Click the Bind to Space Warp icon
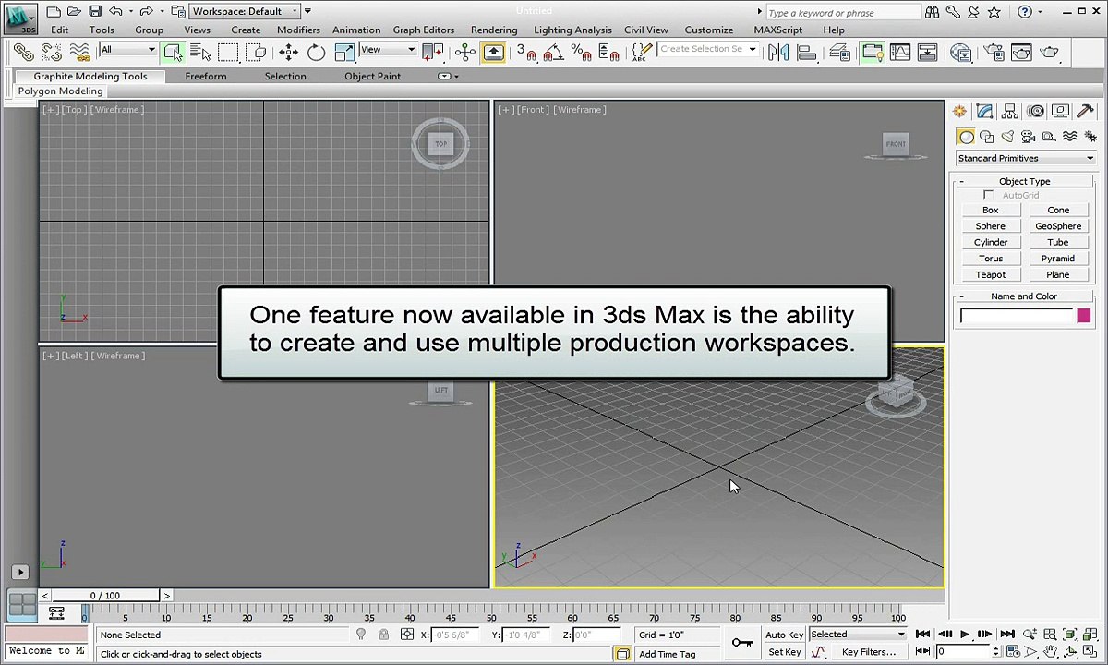The width and height of the screenshot is (1108, 665). click(79, 52)
